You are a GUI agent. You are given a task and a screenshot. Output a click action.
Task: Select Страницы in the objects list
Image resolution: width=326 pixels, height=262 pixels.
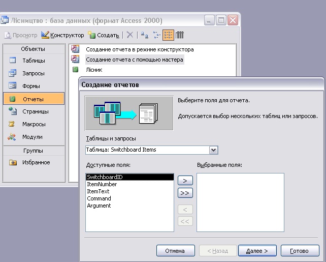(34, 111)
